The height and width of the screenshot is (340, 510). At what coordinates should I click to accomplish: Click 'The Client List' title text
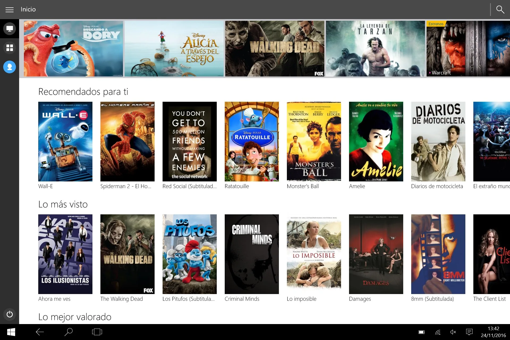pos(490,299)
